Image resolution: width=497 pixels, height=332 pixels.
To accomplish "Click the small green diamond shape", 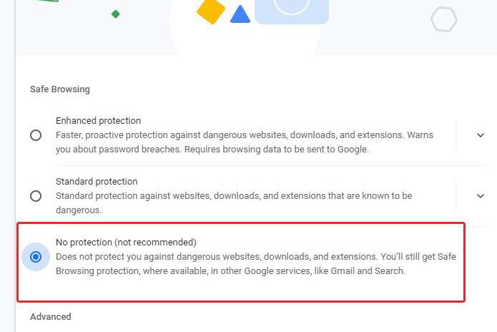I will (116, 14).
